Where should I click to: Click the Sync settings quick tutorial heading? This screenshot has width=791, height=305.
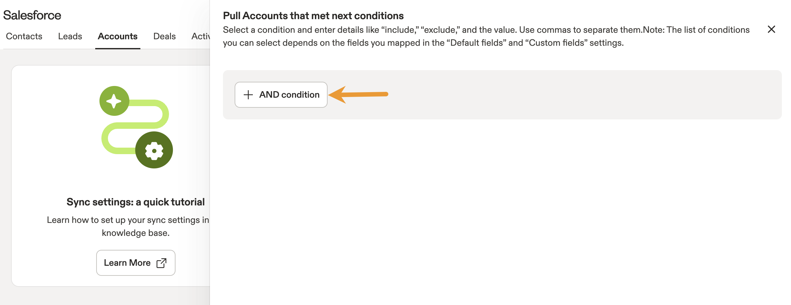click(136, 202)
